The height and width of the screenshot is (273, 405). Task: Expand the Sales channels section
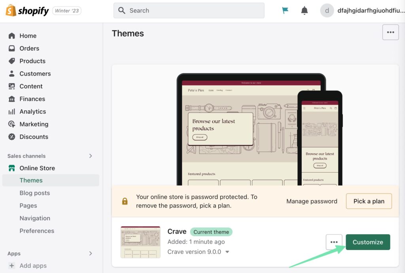(91, 156)
